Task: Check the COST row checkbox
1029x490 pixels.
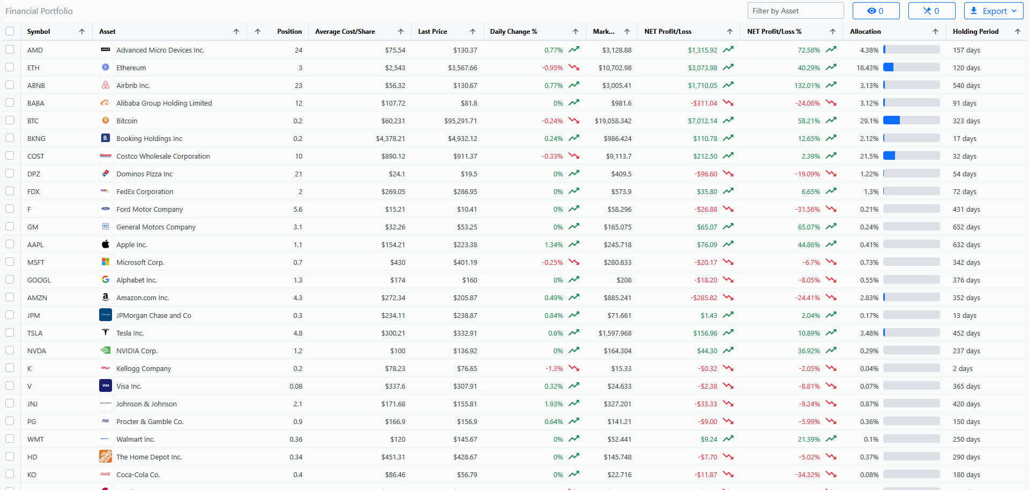Action: [x=10, y=155]
